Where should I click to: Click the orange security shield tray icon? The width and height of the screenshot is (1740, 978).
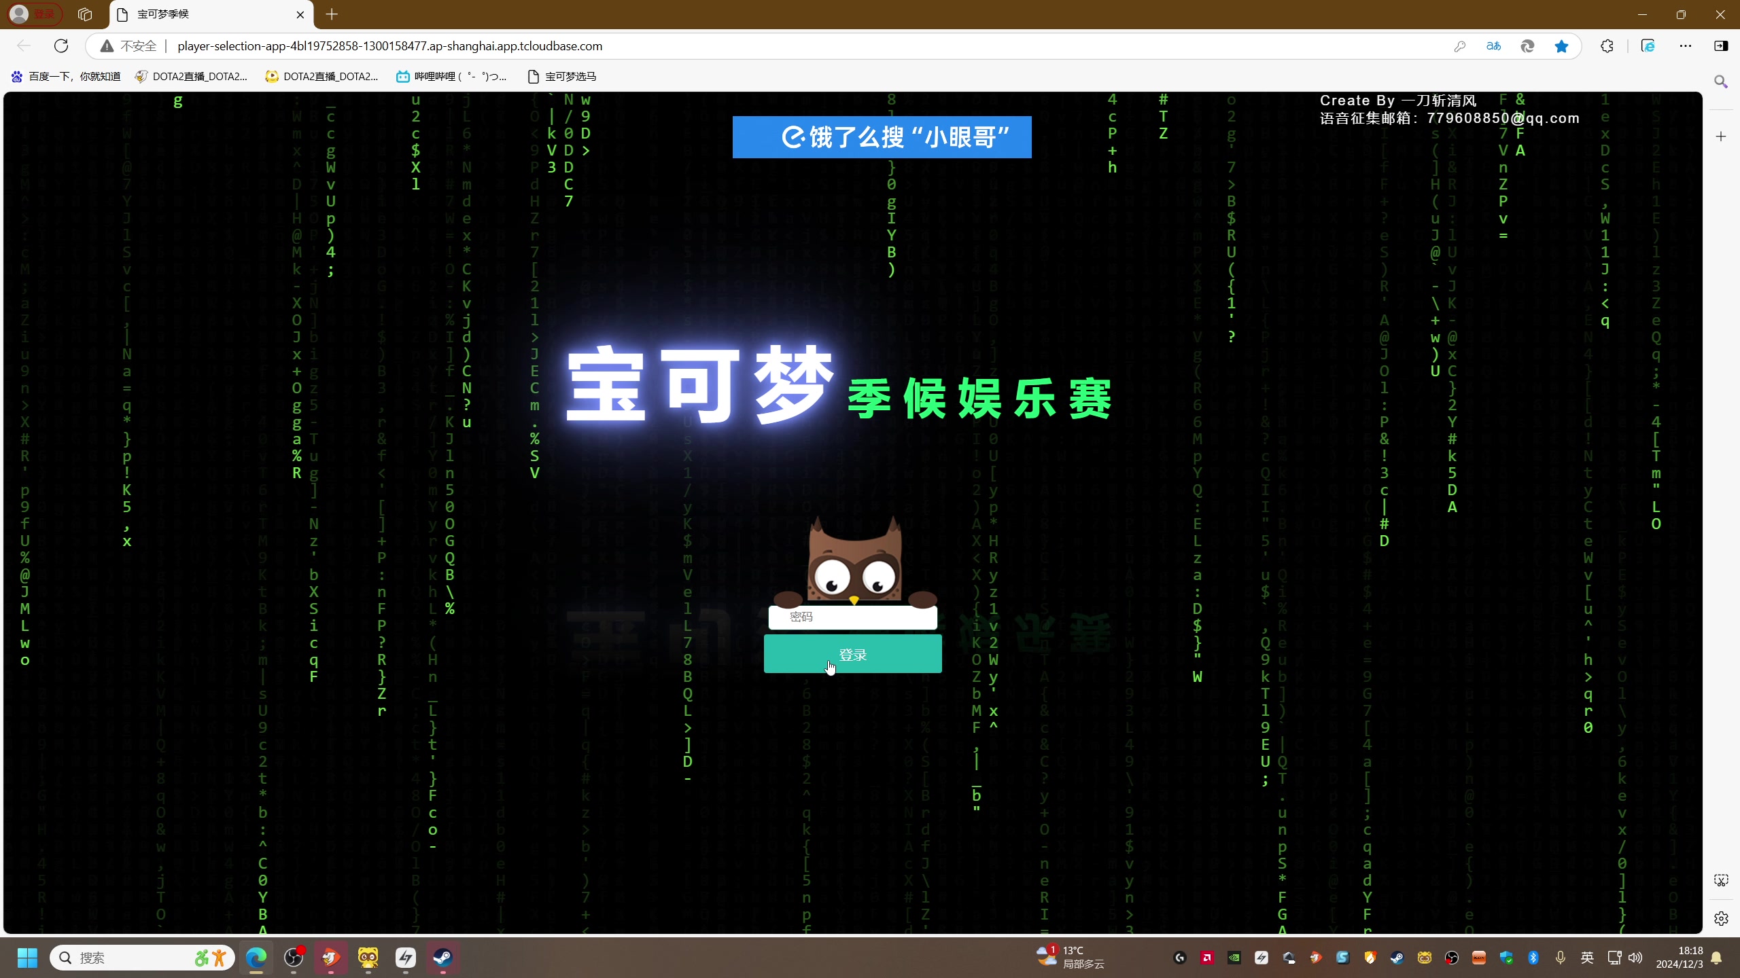[1370, 958]
